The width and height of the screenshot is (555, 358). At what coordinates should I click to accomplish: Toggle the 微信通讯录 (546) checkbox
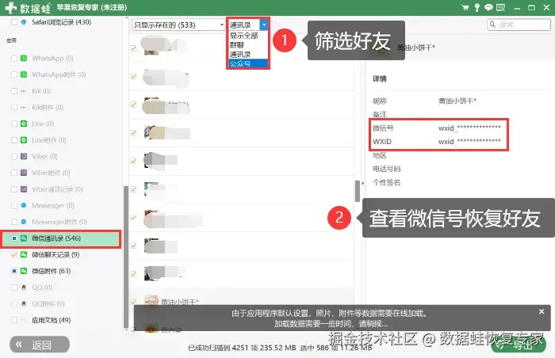(14, 238)
